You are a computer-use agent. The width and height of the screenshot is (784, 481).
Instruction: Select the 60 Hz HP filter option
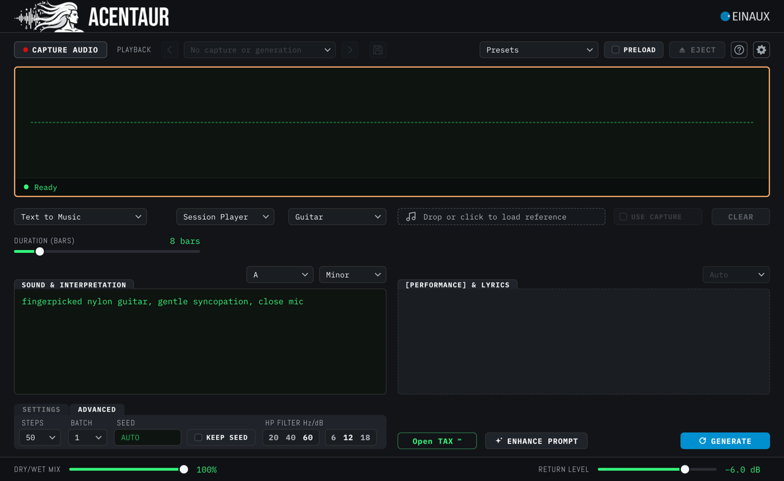[308, 437]
